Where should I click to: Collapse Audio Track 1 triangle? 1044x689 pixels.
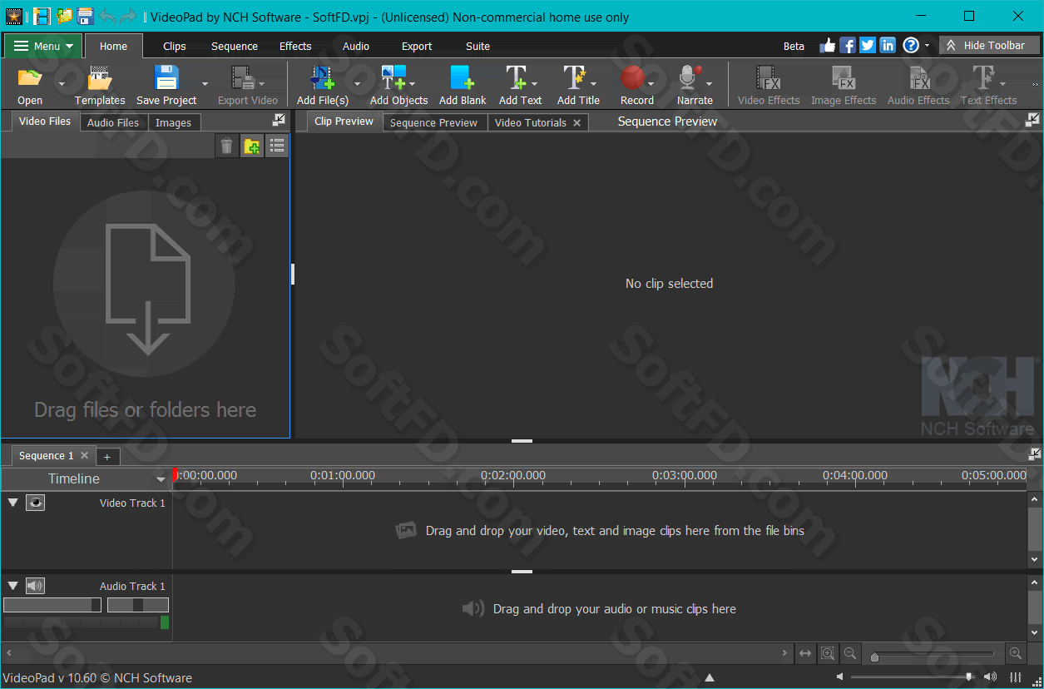tap(12, 586)
